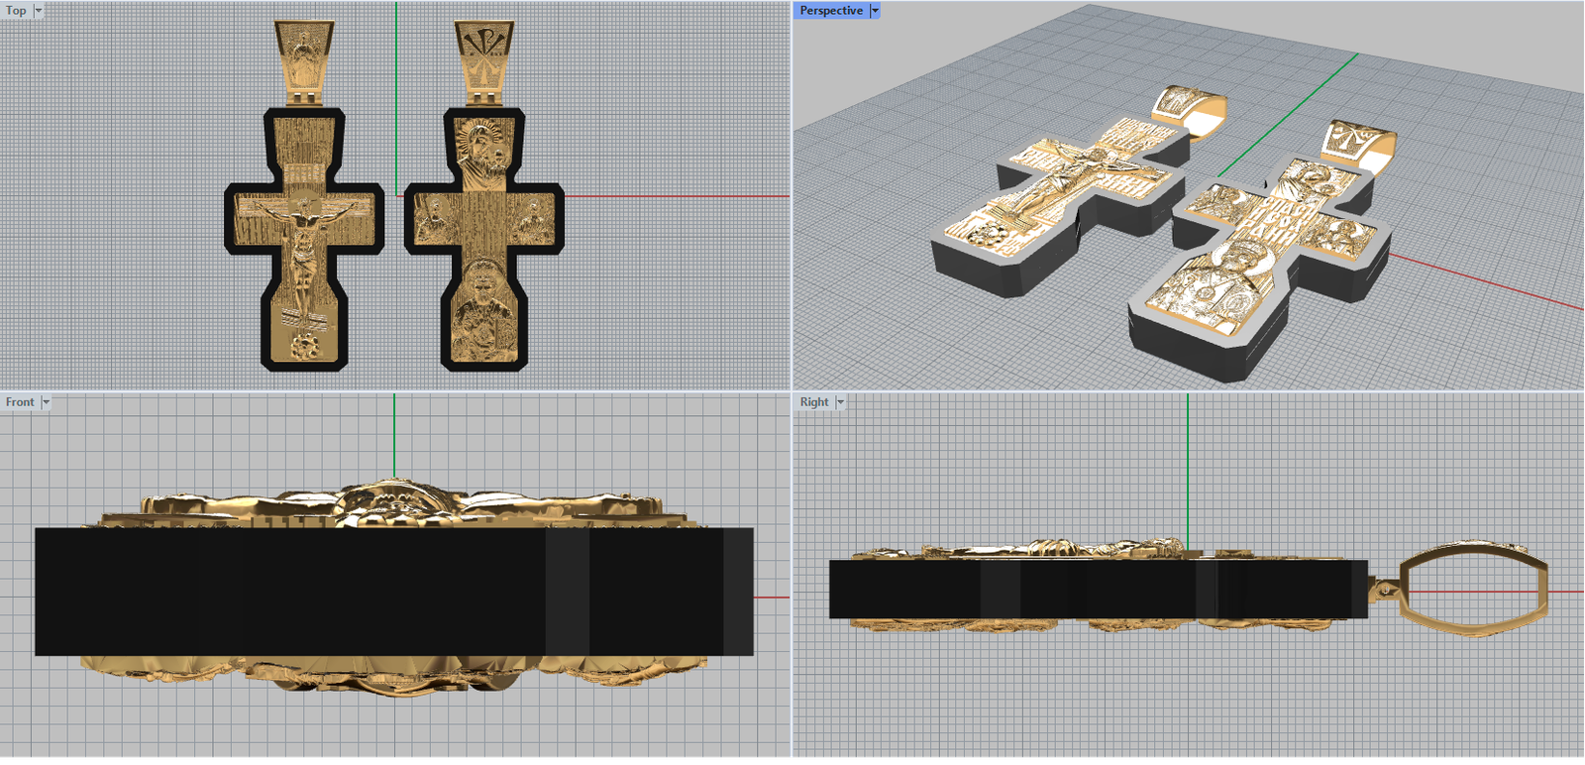Screen dimensions: 1585x765
Task: Open the Perspective viewport dropdown arrow
Action: tap(875, 11)
